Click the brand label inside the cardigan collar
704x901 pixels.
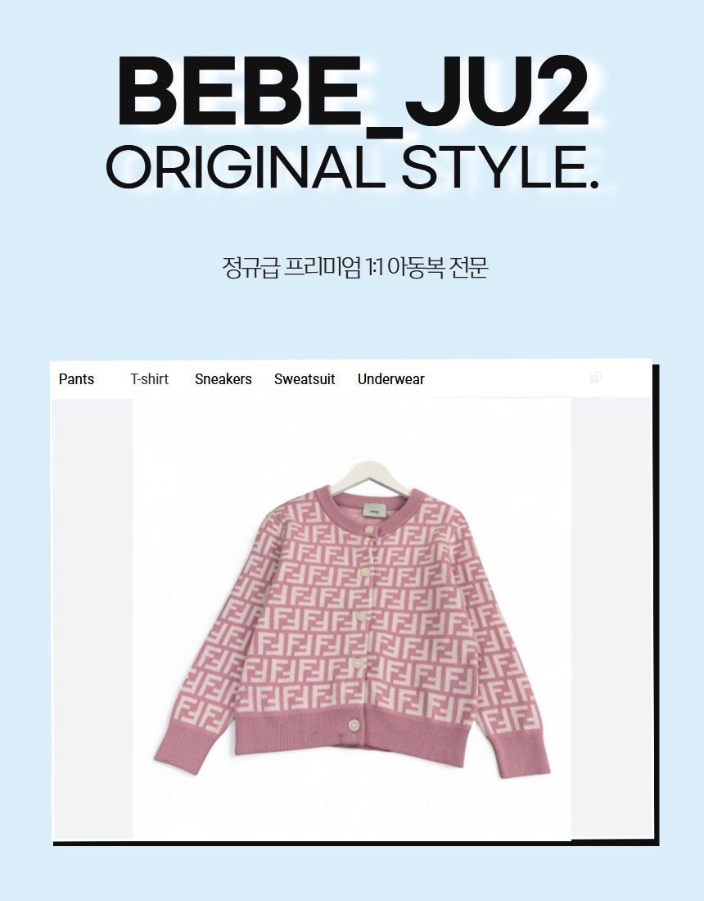(x=374, y=510)
